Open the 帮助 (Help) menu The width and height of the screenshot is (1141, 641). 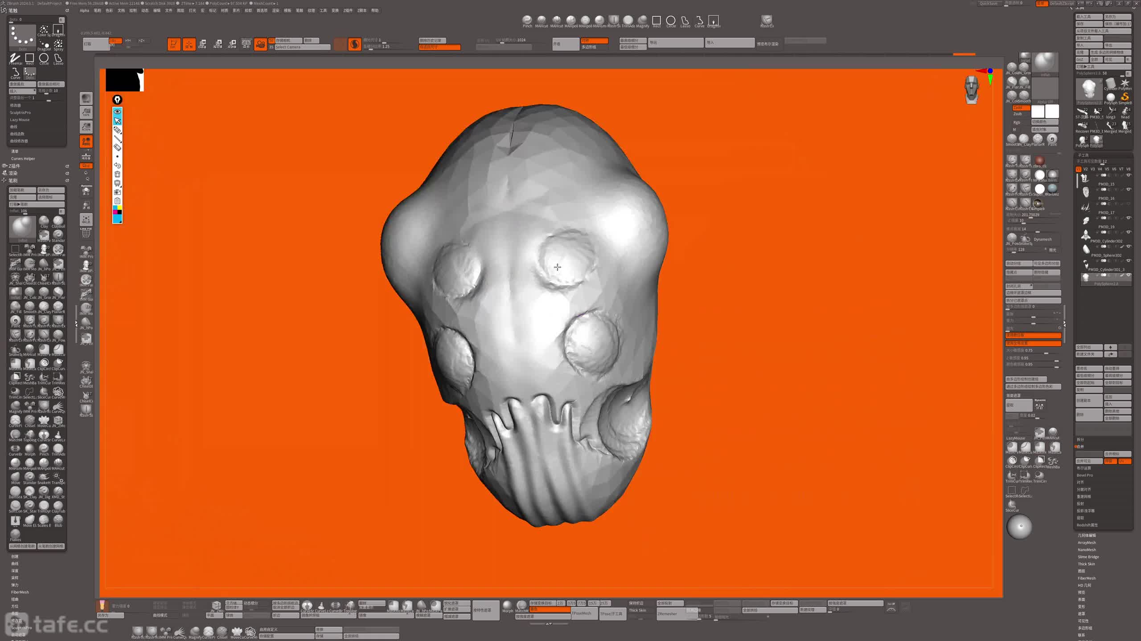pyautogui.click(x=375, y=10)
